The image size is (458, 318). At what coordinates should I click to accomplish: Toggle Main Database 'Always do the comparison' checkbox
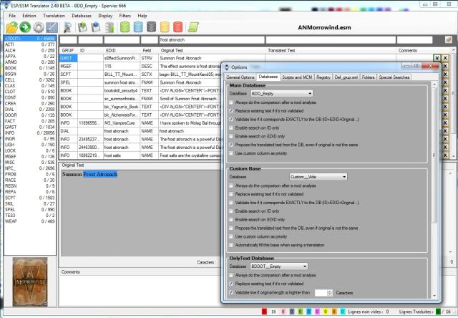(x=231, y=102)
